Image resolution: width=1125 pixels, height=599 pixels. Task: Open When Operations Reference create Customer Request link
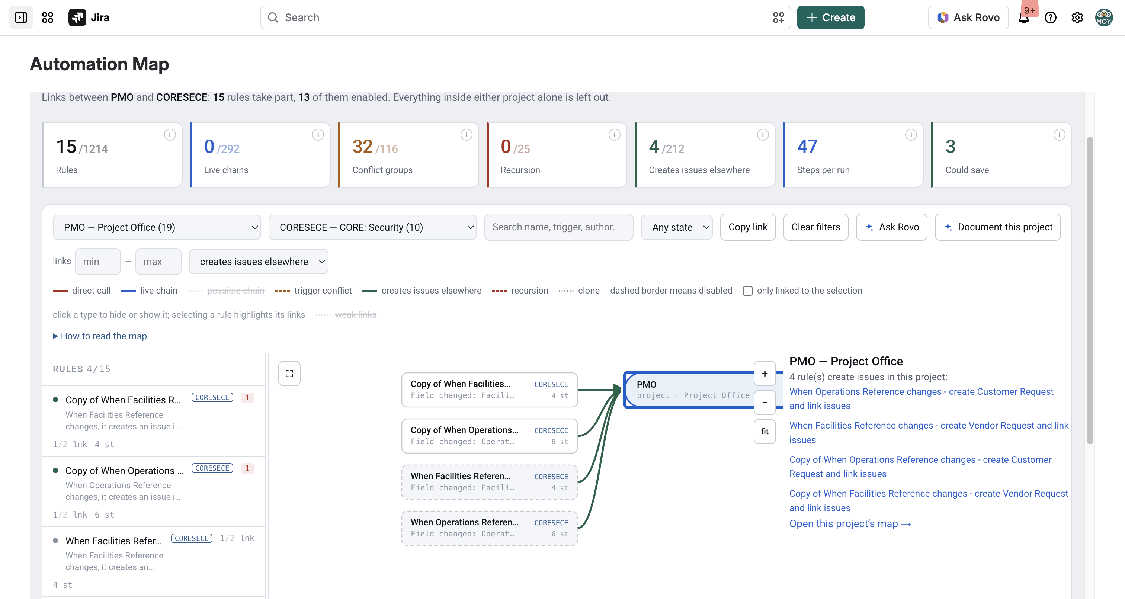click(921, 399)
